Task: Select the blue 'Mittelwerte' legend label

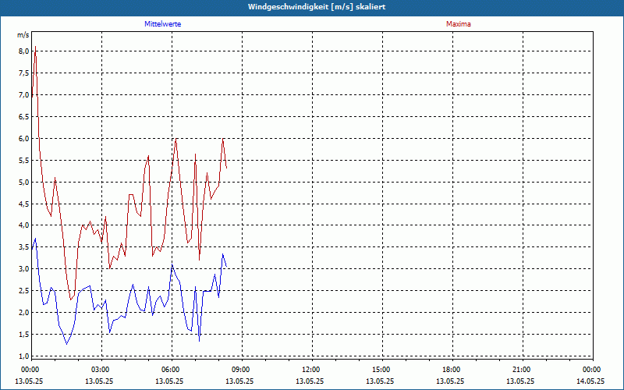Action: [163, 24]
